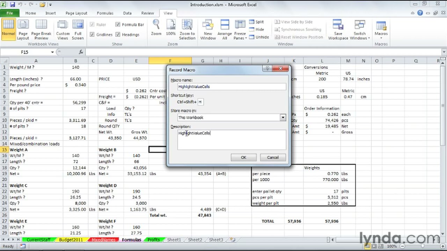Click OK in Record Macro dialog
Viewport: 447px width, 251px height.
243,157
